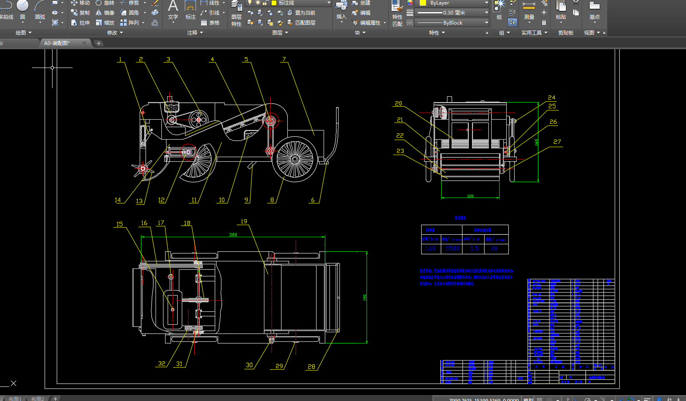686x401 pixels.
Task: Click Match Layer (匹配图层) button
Action: 301,23
